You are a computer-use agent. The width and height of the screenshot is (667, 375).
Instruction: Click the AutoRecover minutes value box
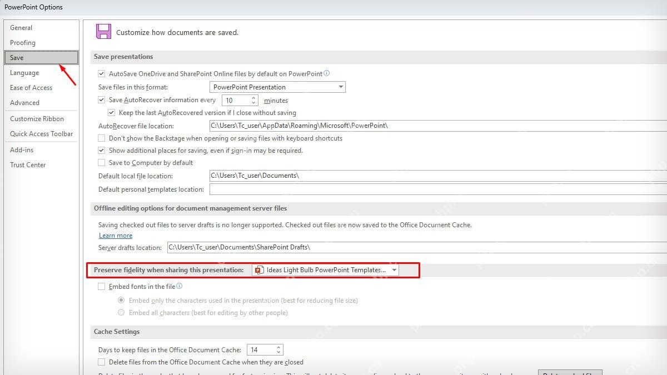click(236, 101)
